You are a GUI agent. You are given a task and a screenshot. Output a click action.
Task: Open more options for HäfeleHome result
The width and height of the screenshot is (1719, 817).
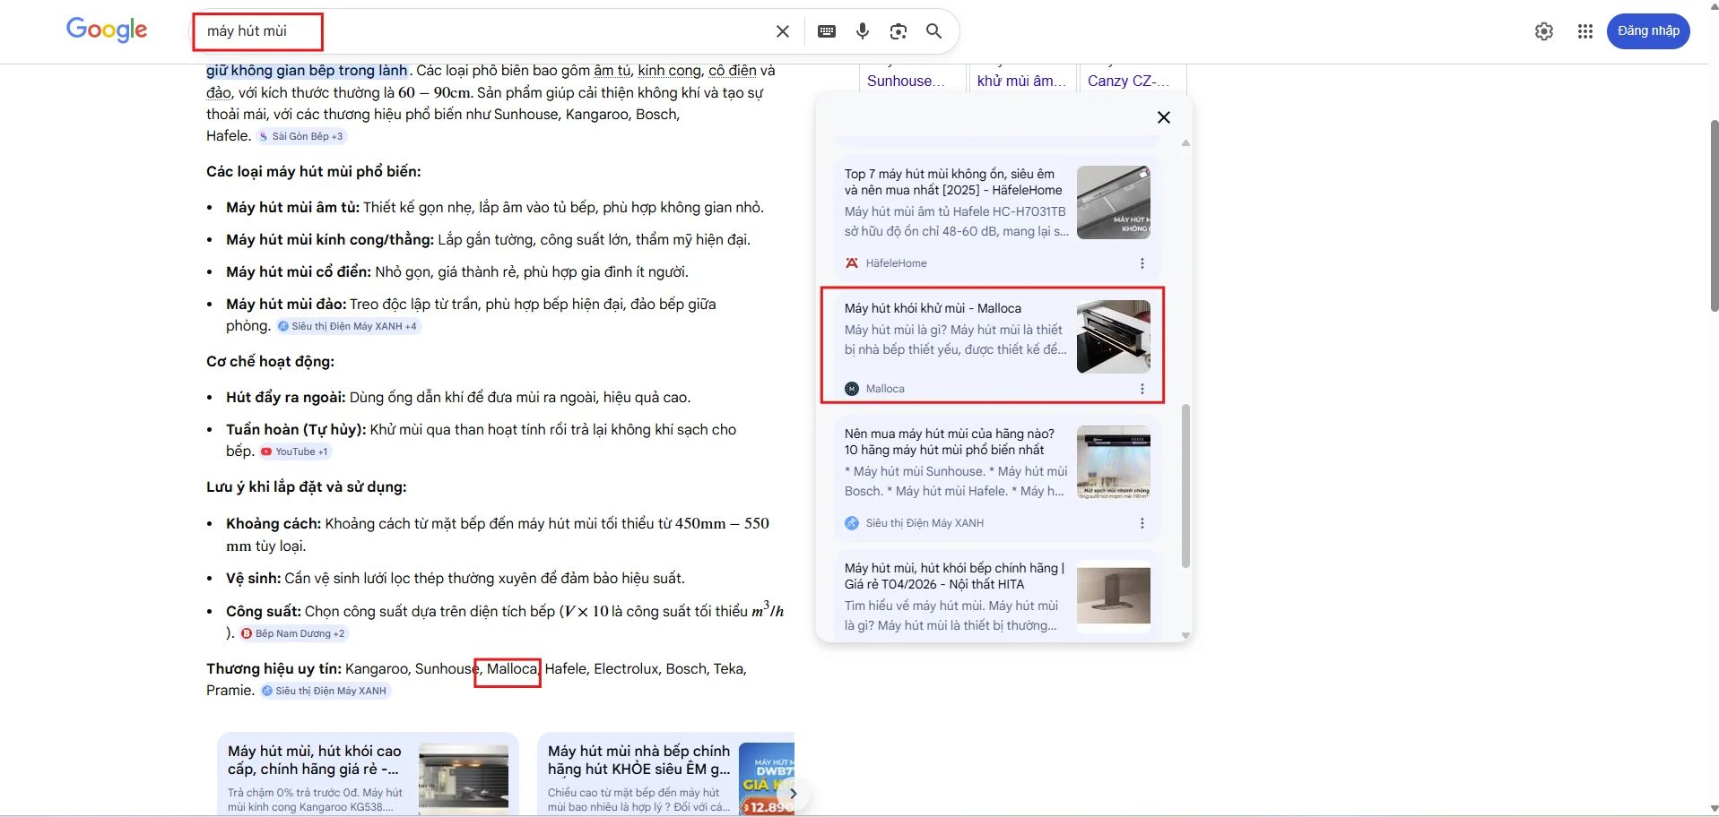pyautogui.click(x=1142, y=263)
